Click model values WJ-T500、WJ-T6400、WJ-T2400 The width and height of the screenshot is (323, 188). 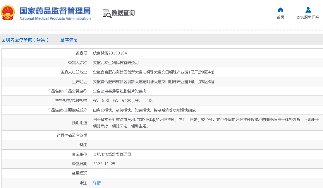[123, 100]
